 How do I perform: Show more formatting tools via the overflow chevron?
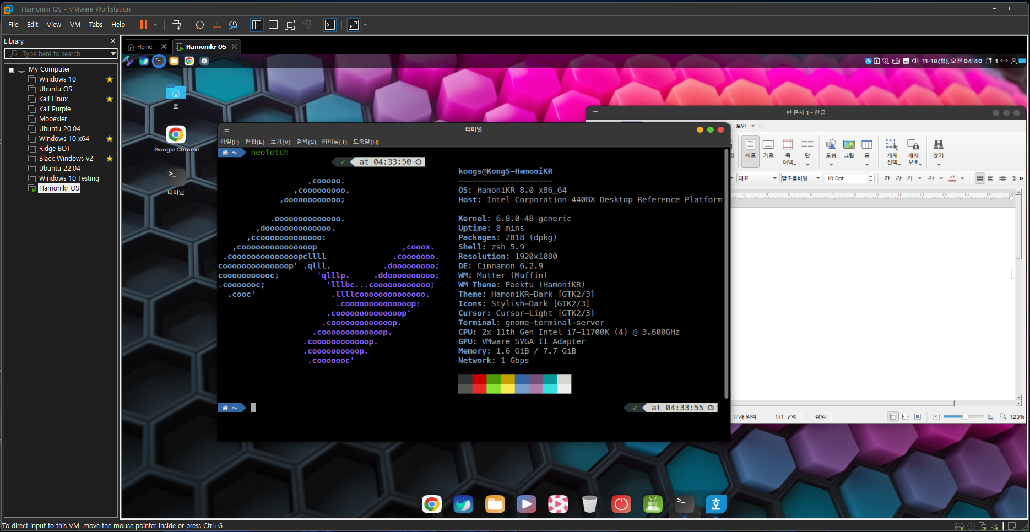(x=1021, y=178)
